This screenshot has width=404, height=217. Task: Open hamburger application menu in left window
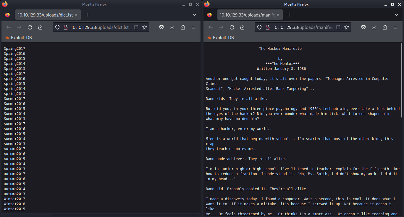point(193,27)
